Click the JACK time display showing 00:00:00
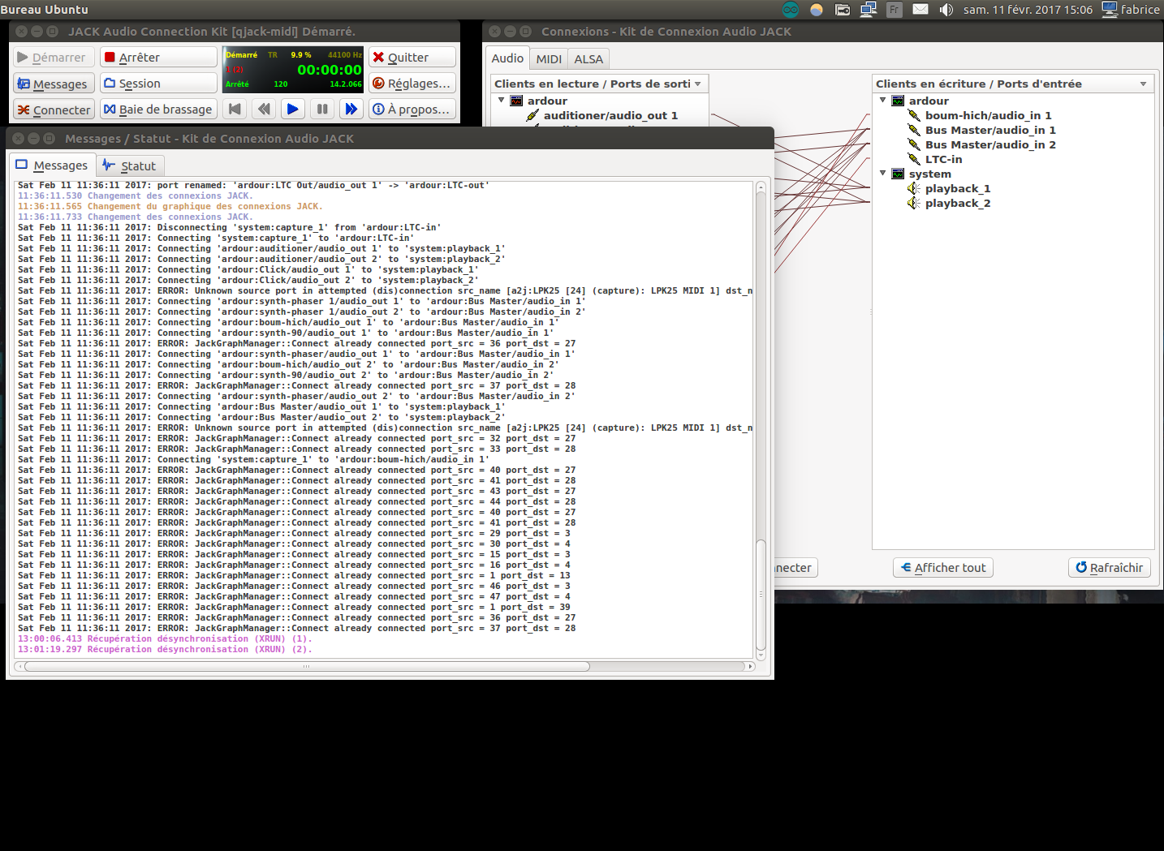 click(x=329, y=70)
